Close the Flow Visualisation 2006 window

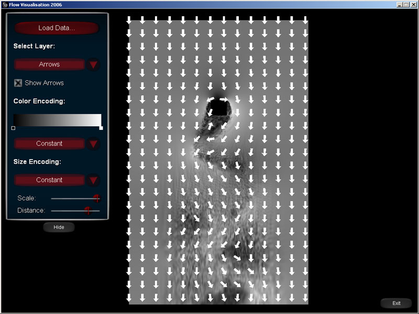(413, 5)
